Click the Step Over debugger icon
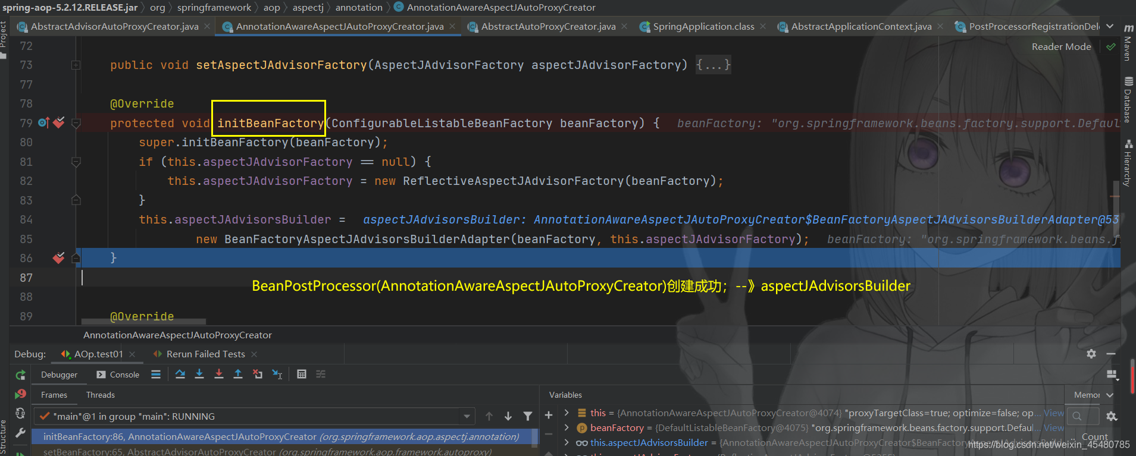The image size is (1136, 456). point(180,374)
